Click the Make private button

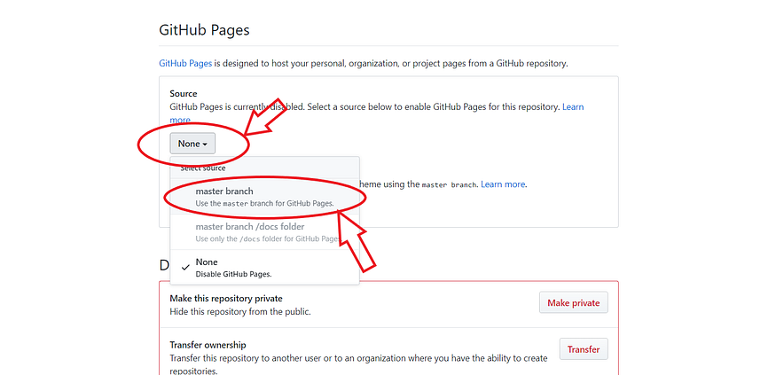[574, 303]
